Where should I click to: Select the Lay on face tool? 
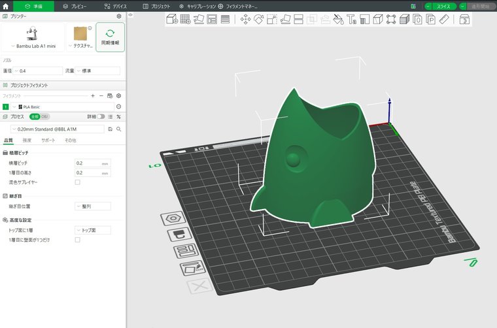pyautogui.click(x=285, y=20)
